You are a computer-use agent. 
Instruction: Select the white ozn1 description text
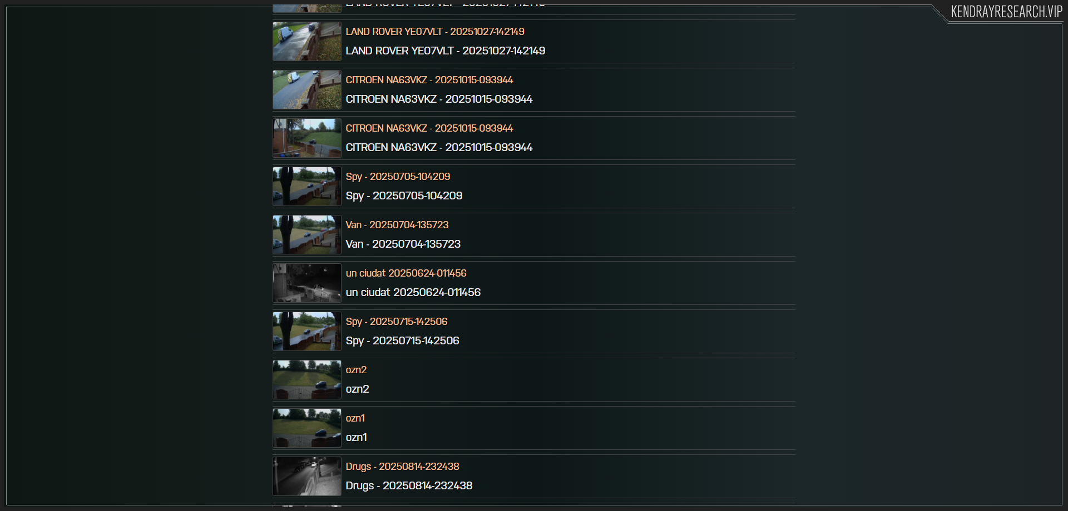coord(357,437)
